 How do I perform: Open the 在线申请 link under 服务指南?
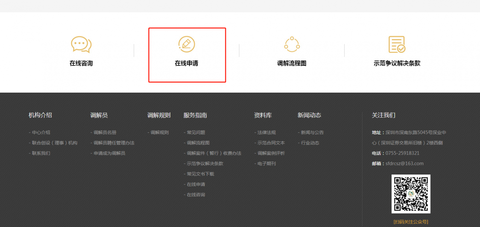194,184
